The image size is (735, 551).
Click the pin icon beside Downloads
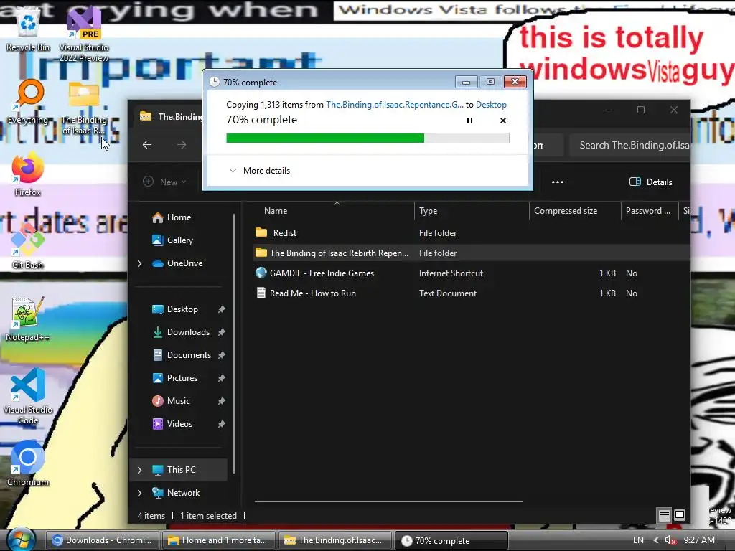point(221,332)
